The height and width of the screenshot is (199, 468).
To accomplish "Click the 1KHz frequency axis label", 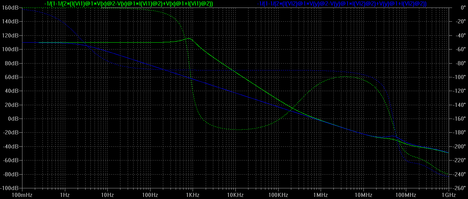I will (x=193, y=195).
